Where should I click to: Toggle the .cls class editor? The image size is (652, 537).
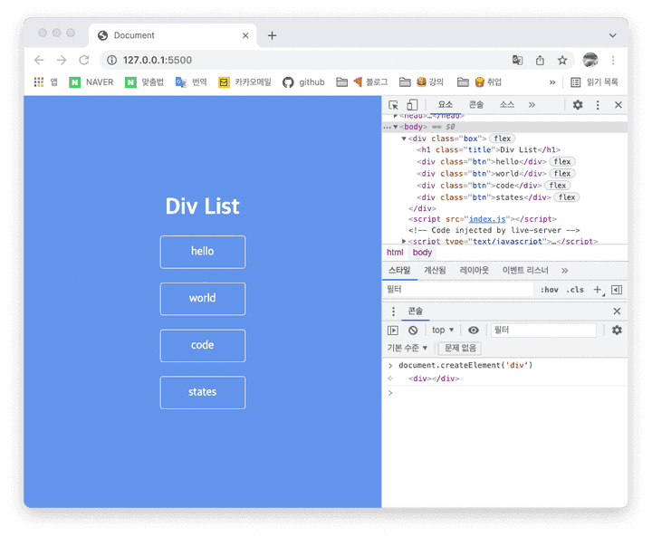(575, 290)
